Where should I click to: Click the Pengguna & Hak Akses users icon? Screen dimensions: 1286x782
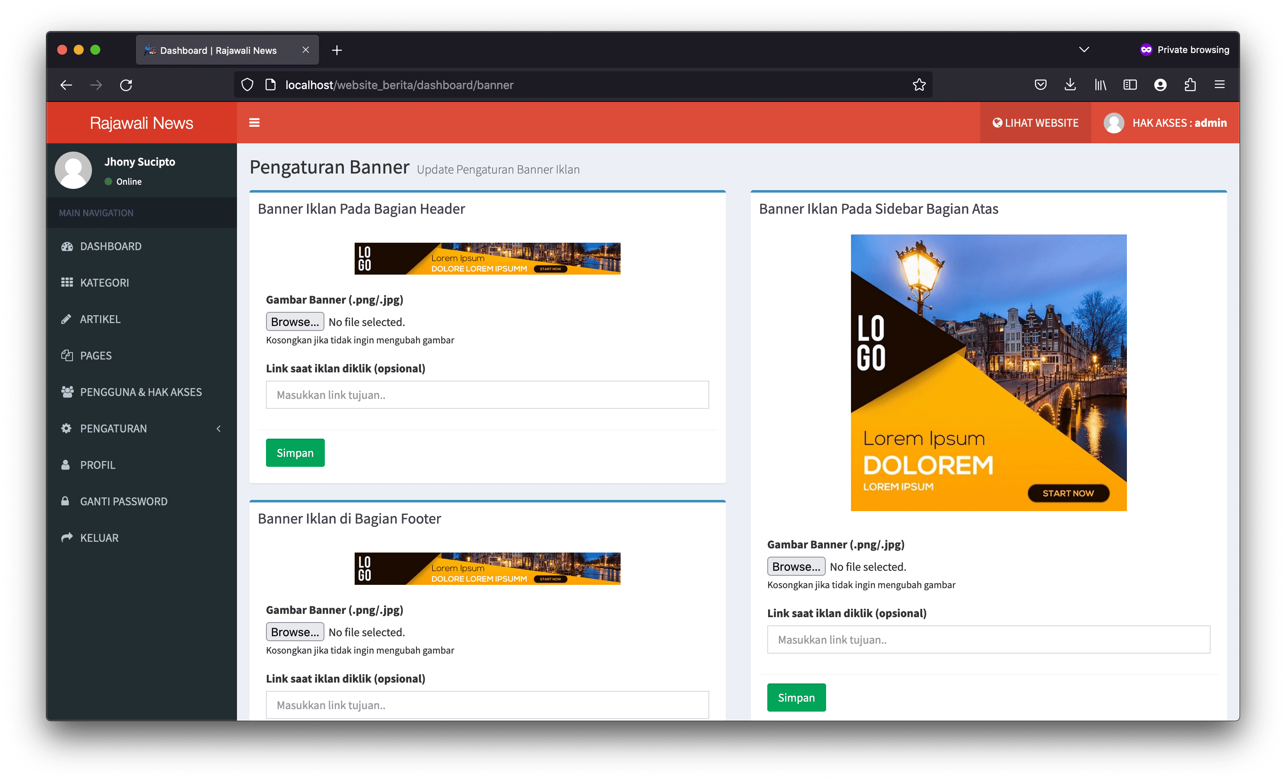(x=67, y=392)
